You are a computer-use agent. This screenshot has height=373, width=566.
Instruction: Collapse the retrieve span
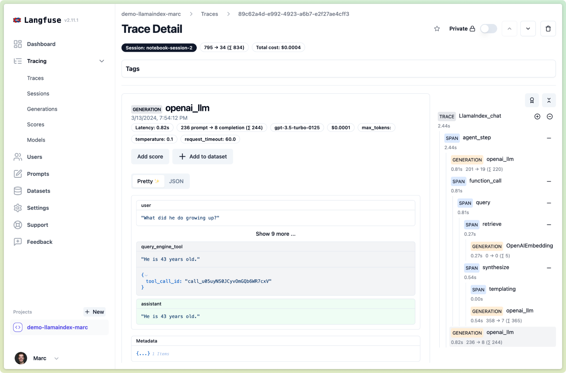click(549, 225)
